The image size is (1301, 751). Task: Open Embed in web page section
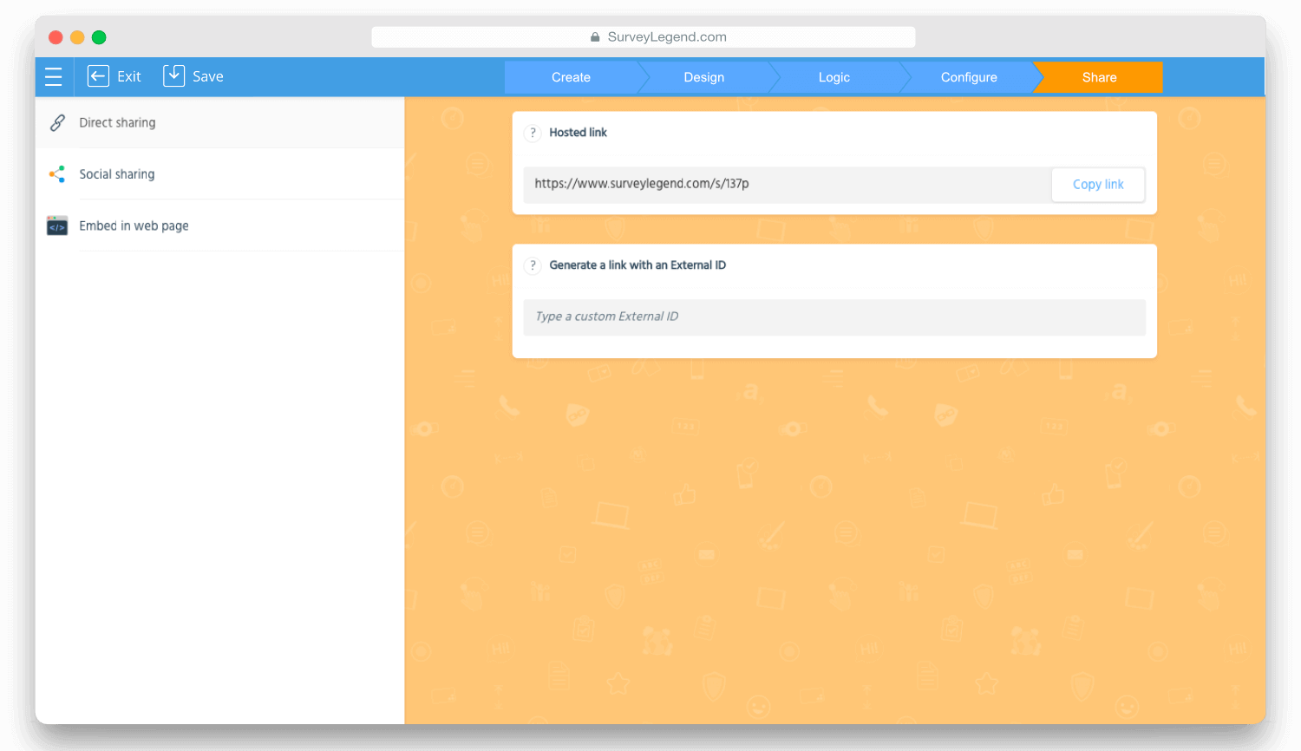tap(134, 226)
